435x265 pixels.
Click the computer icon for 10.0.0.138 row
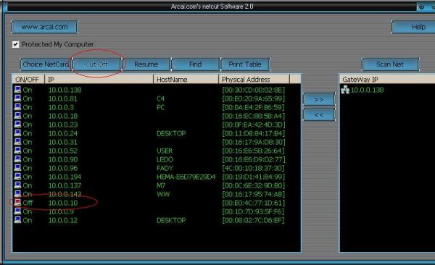[x=17, y=90]
